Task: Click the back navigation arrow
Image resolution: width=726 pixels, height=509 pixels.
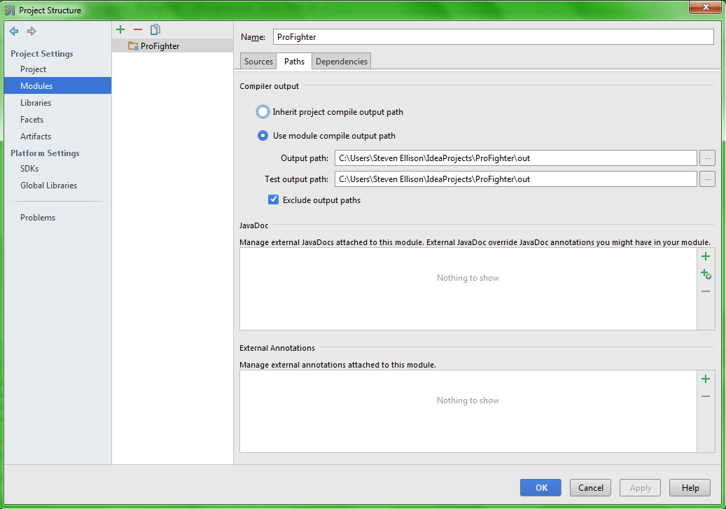Action: 14,31
